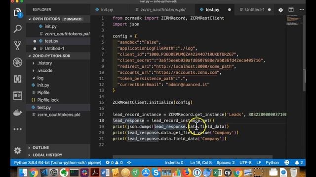Open the editor More Actions ellipsis
This screenshot has height=177, width=316.
pos(302,10)
